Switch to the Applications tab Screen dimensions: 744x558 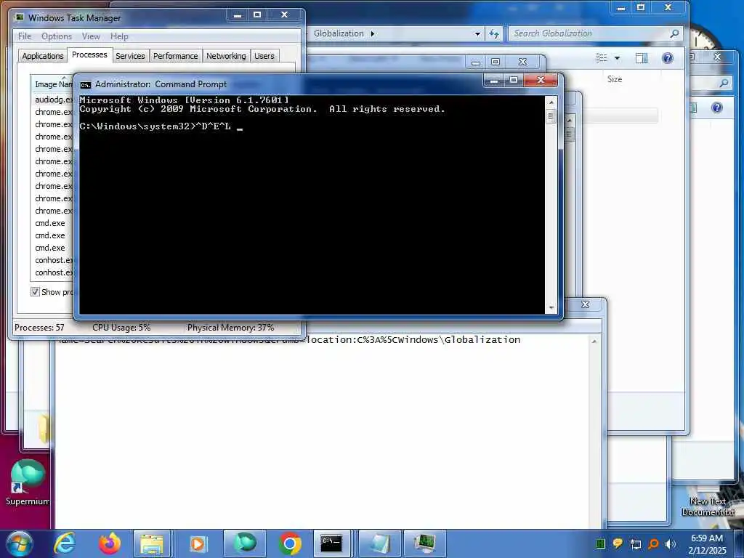click(43, 56)
